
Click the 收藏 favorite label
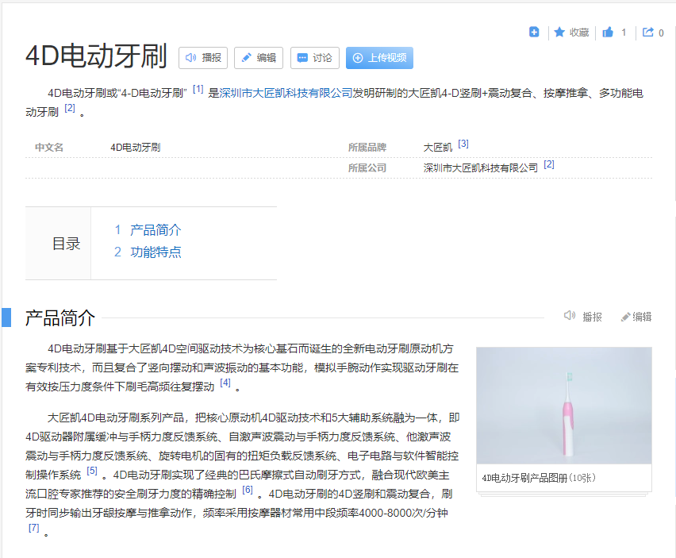click(x=579, y=33)
